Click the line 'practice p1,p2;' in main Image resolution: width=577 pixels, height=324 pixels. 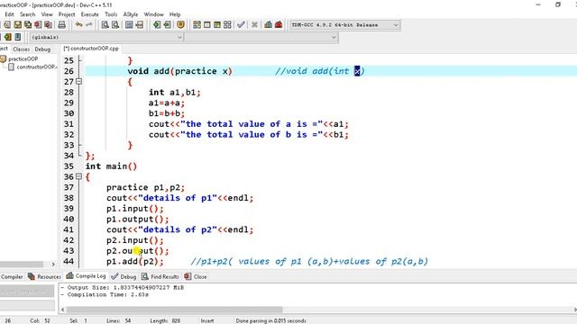145,187
